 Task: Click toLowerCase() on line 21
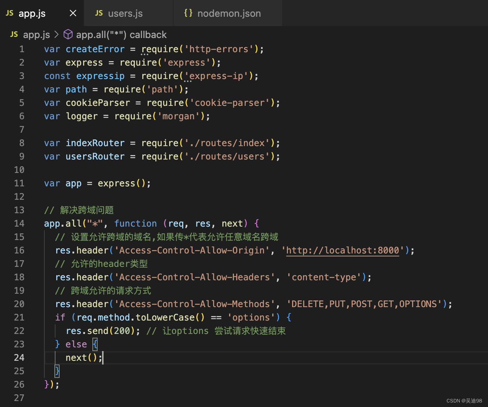click(x=170, y=318)
